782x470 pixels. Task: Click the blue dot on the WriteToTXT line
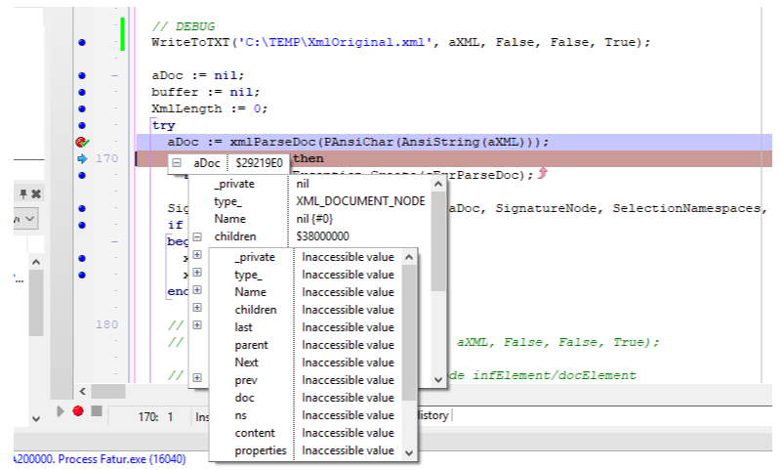pyautogui.click(x=82, y=43)
